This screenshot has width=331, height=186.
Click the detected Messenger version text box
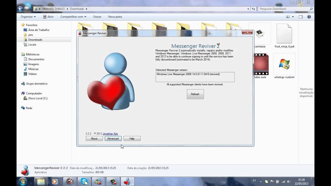pos(195,77)
